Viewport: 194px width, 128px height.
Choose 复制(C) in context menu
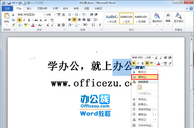point(144,77)
